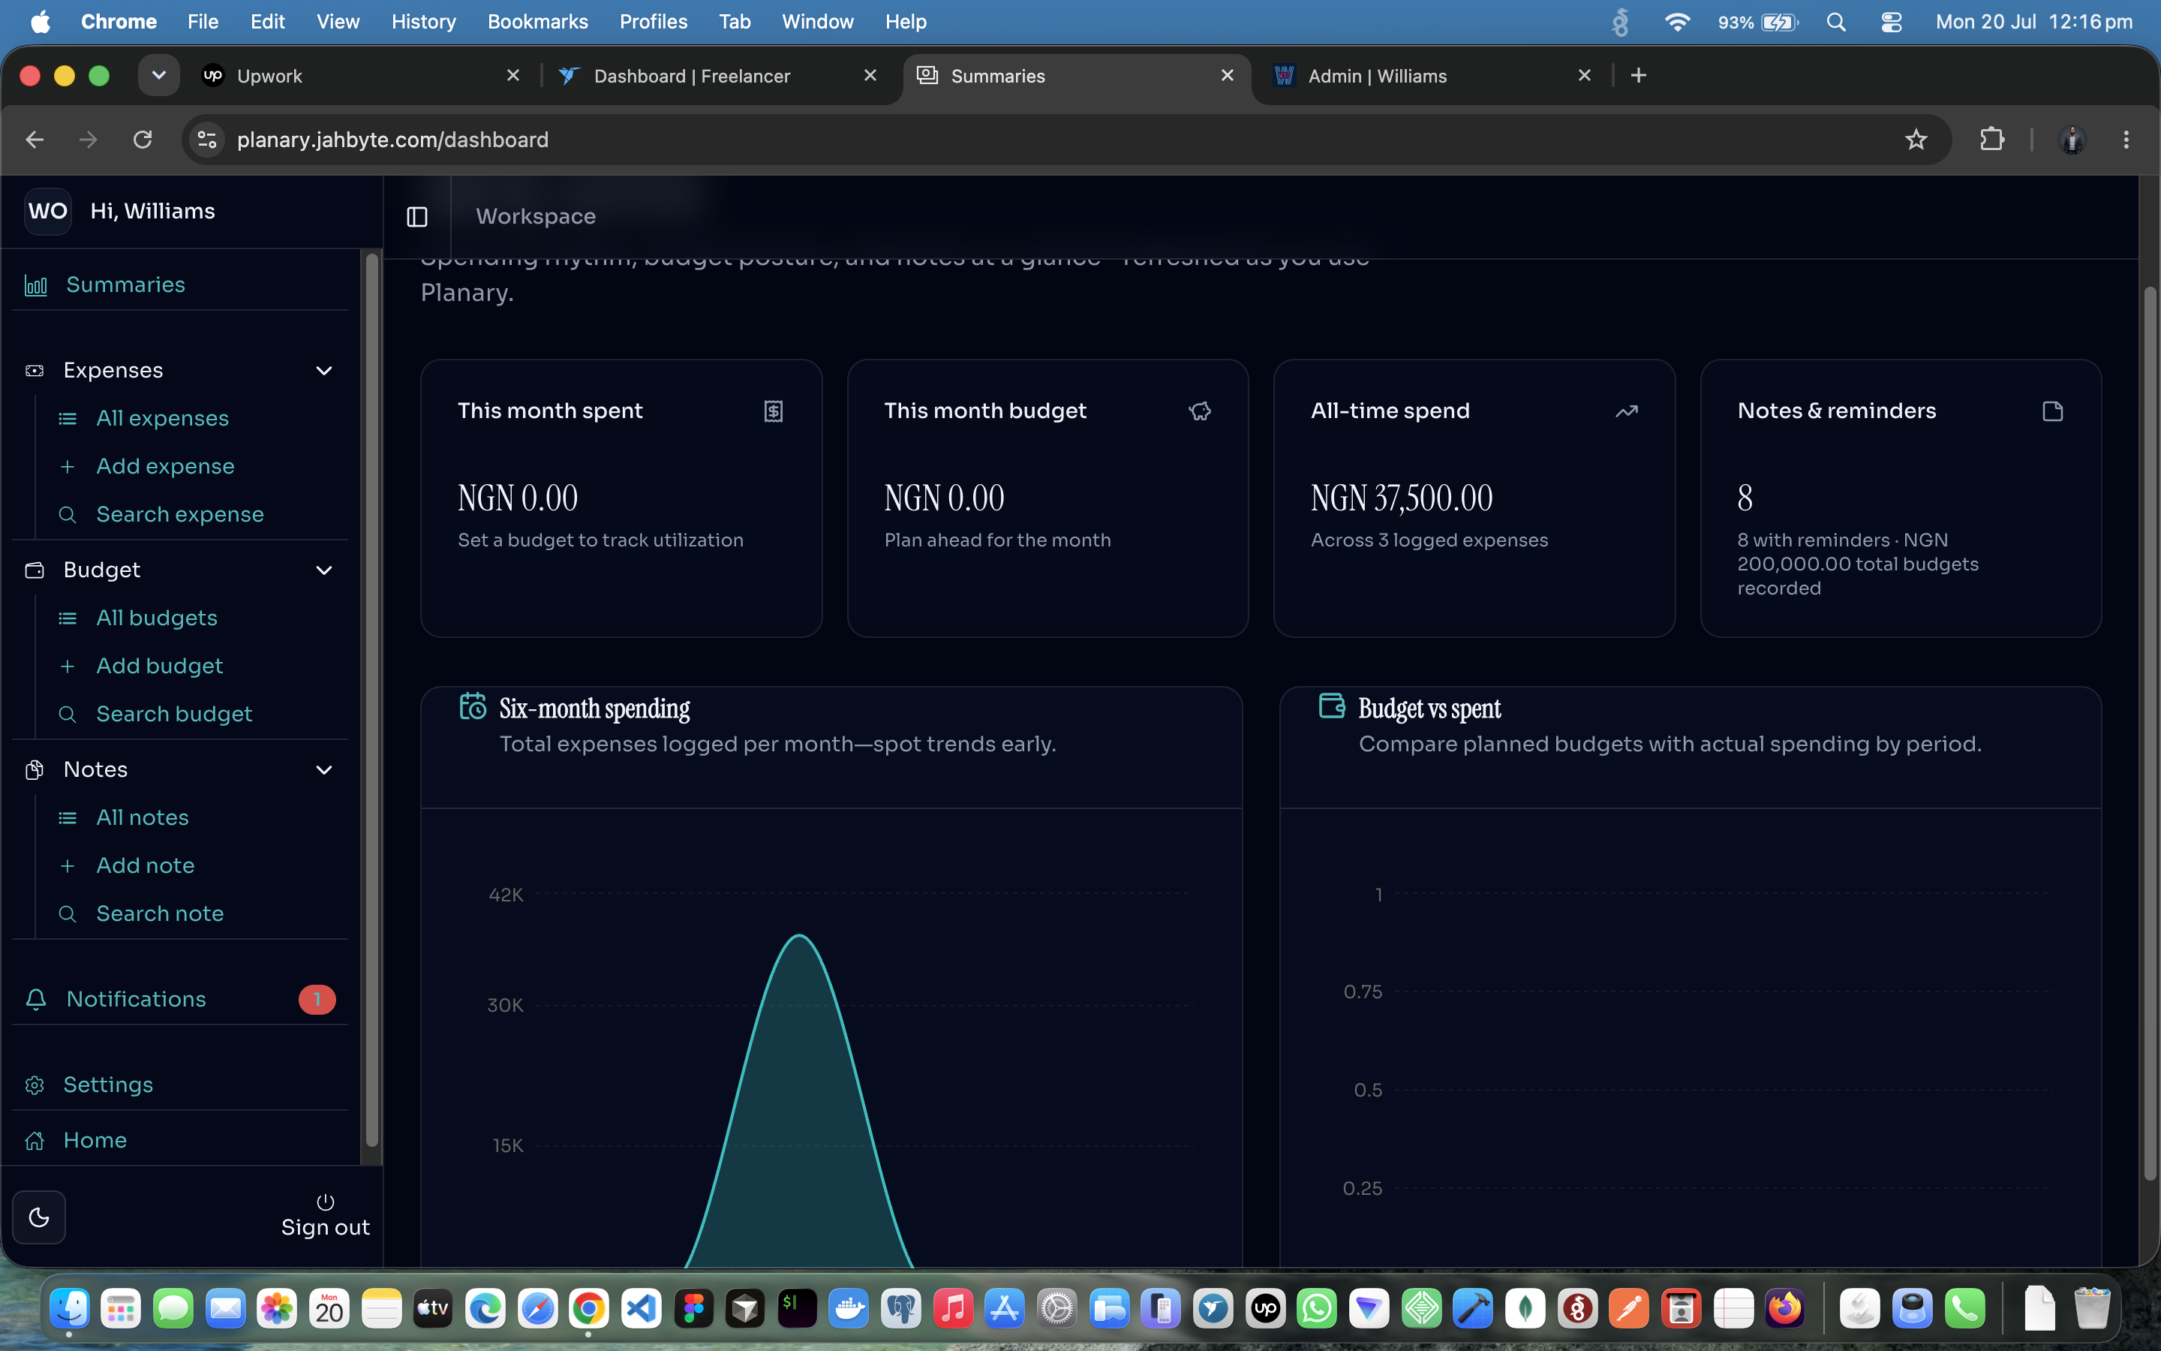Screen dimensions: 2161x1351
Task: Open the Chrome profile avatar
Action: coord(2072,140)
